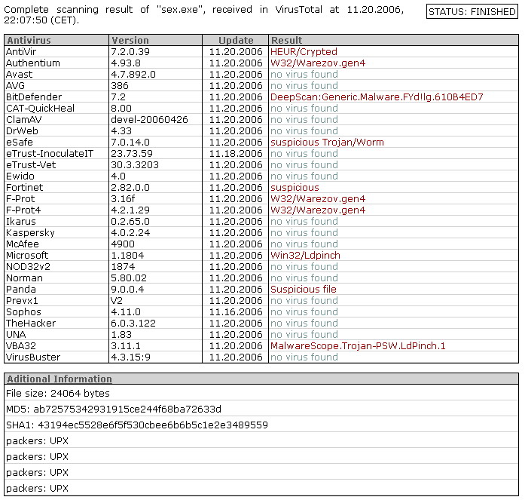Click the DrWeb antivirus name
Viewport: 525px width, 500px height.
(x=22, y=131)
